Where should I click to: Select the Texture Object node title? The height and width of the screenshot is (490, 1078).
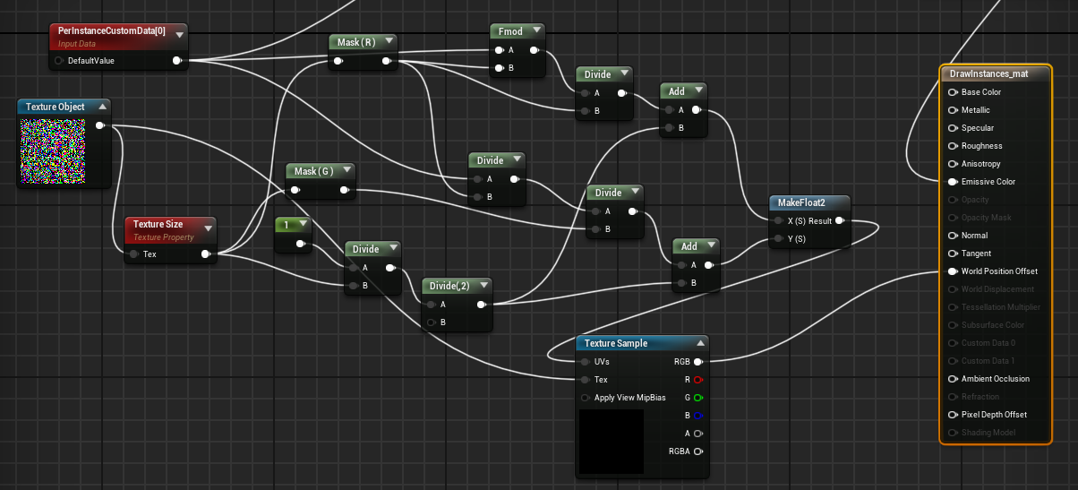coord(56,107)
